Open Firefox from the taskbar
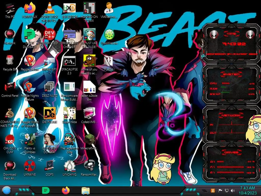This screenshot has width=261, height=196. 66,190
